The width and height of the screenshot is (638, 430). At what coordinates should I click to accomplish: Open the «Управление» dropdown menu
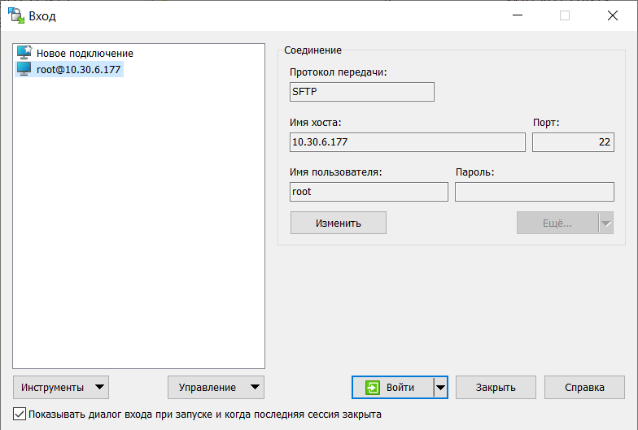(x=216, y=387)
